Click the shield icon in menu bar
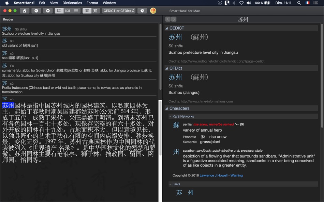324x202 pixels. tap(220, 3)
